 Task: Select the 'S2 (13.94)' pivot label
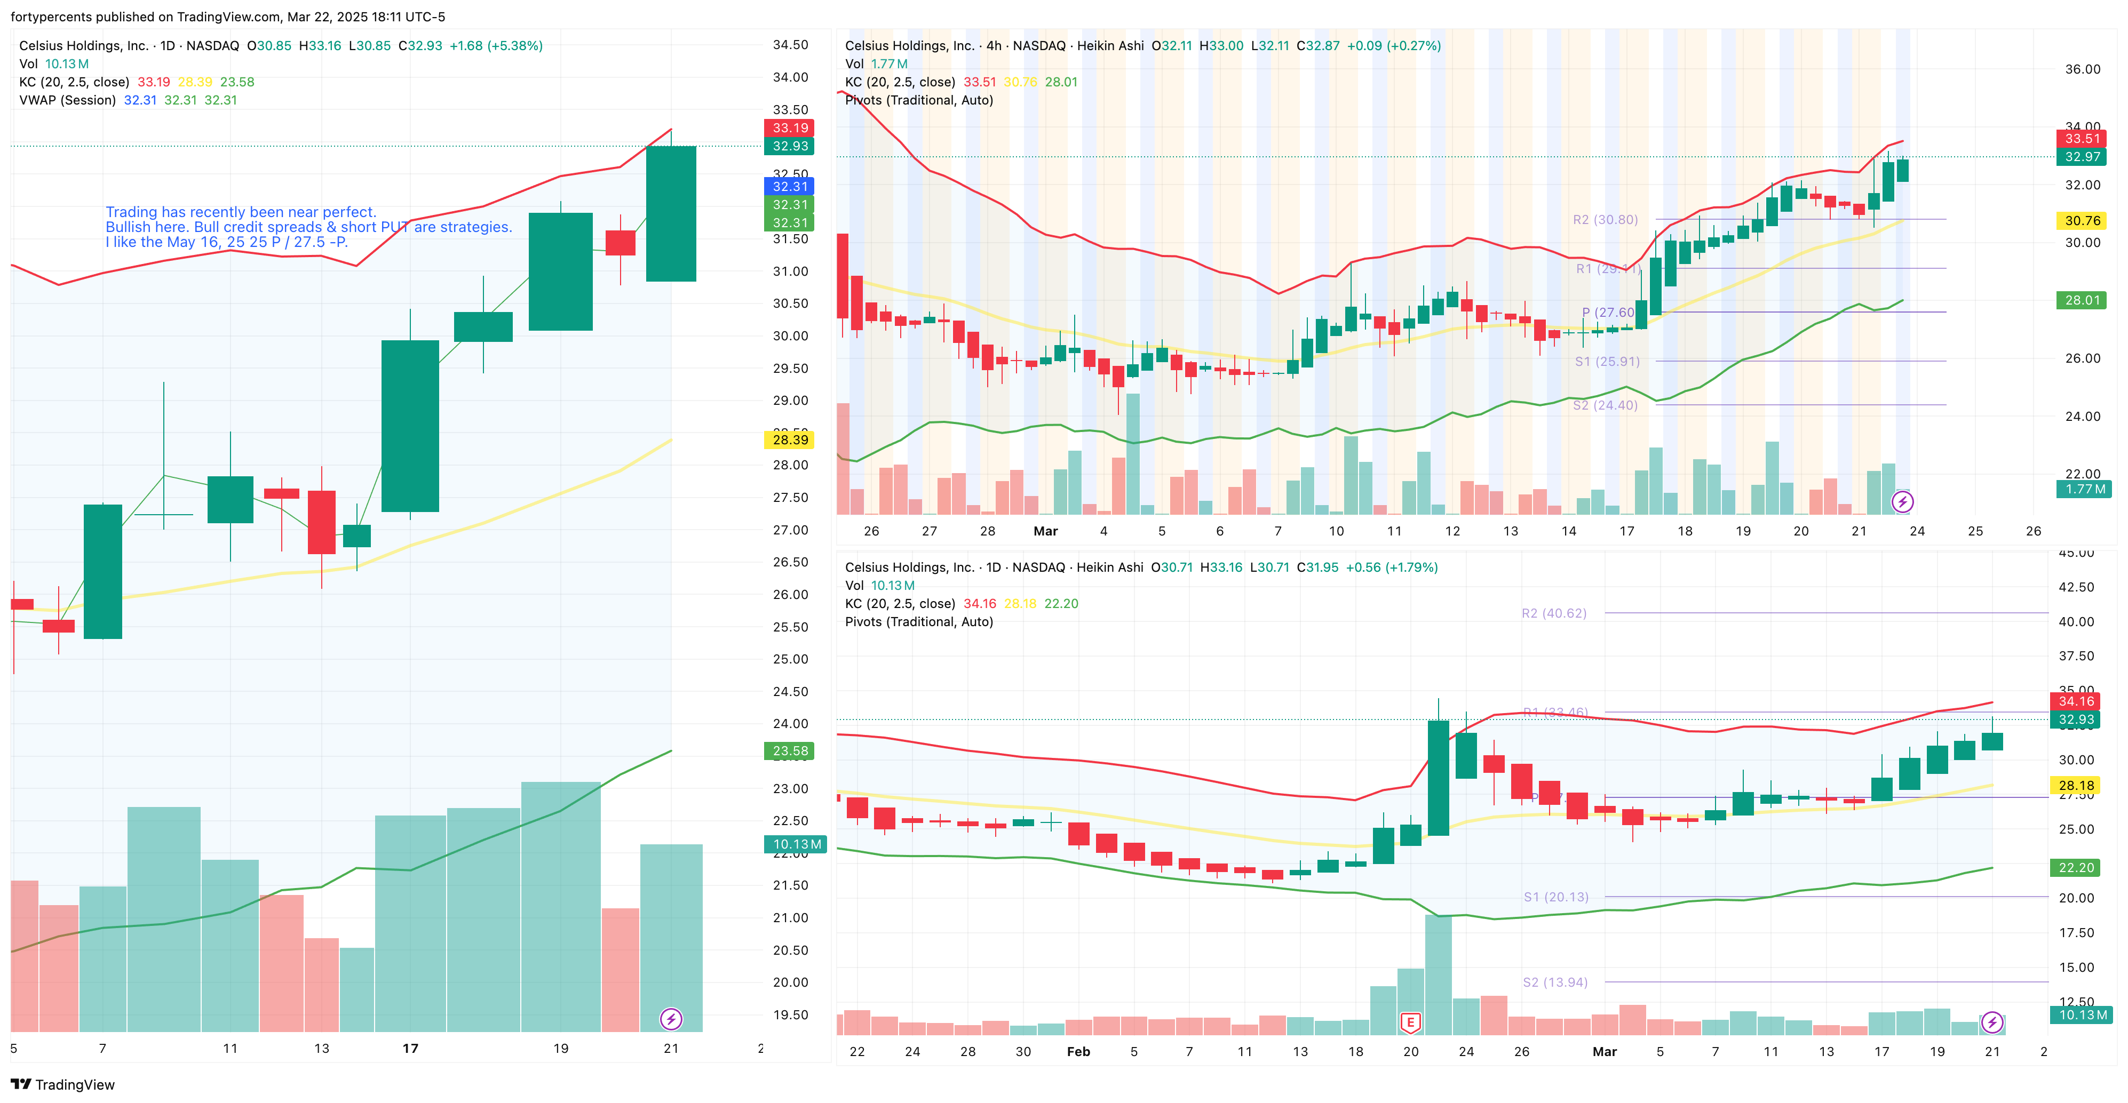click(x=1555, y=981)
